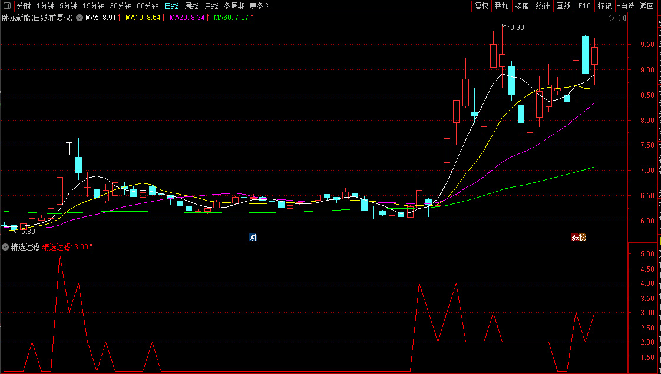
Task: Click the 返回 back button
Action: coord(647,6)
